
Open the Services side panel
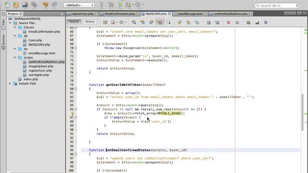(3, 42)
